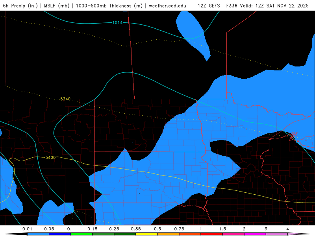The height and width of the screenshot is (236, 315).
Task: Click the '0.25' legend value
Action: tap(114, 229)
